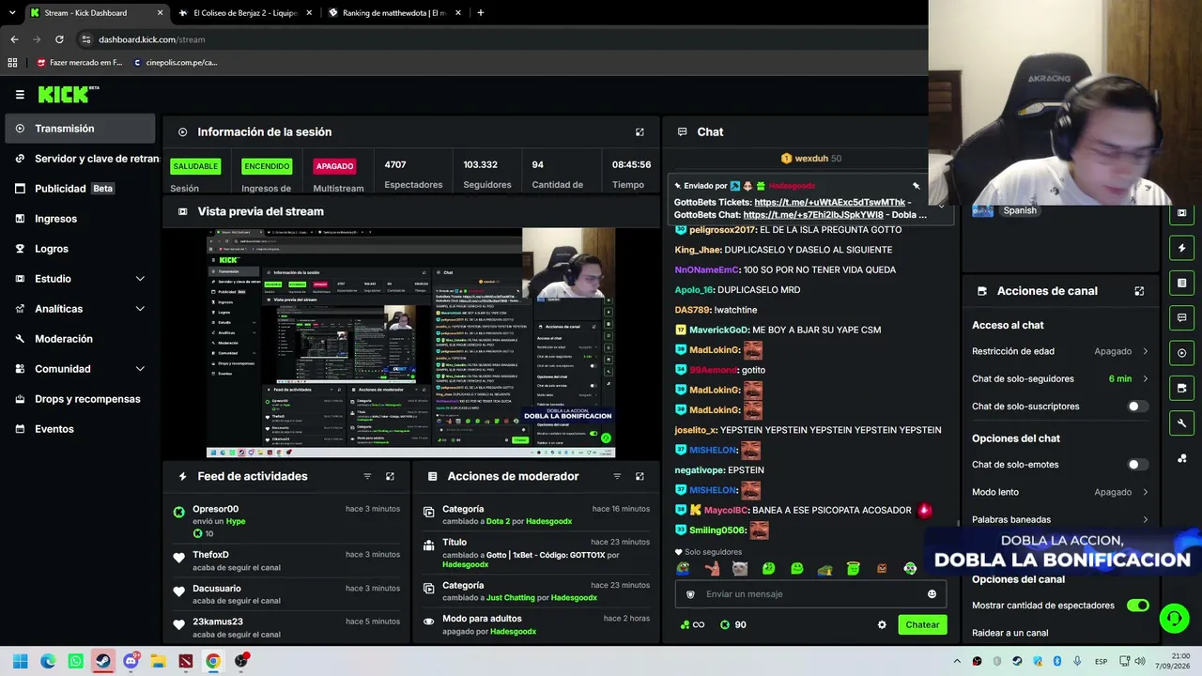The image size is (1202, 676).
Task: Click the green support headset button
Action: click(x=1174, y=618)
